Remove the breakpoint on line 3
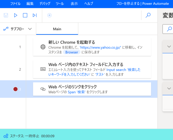Viewport: 173px width, 140px height. tap(15, 89)
